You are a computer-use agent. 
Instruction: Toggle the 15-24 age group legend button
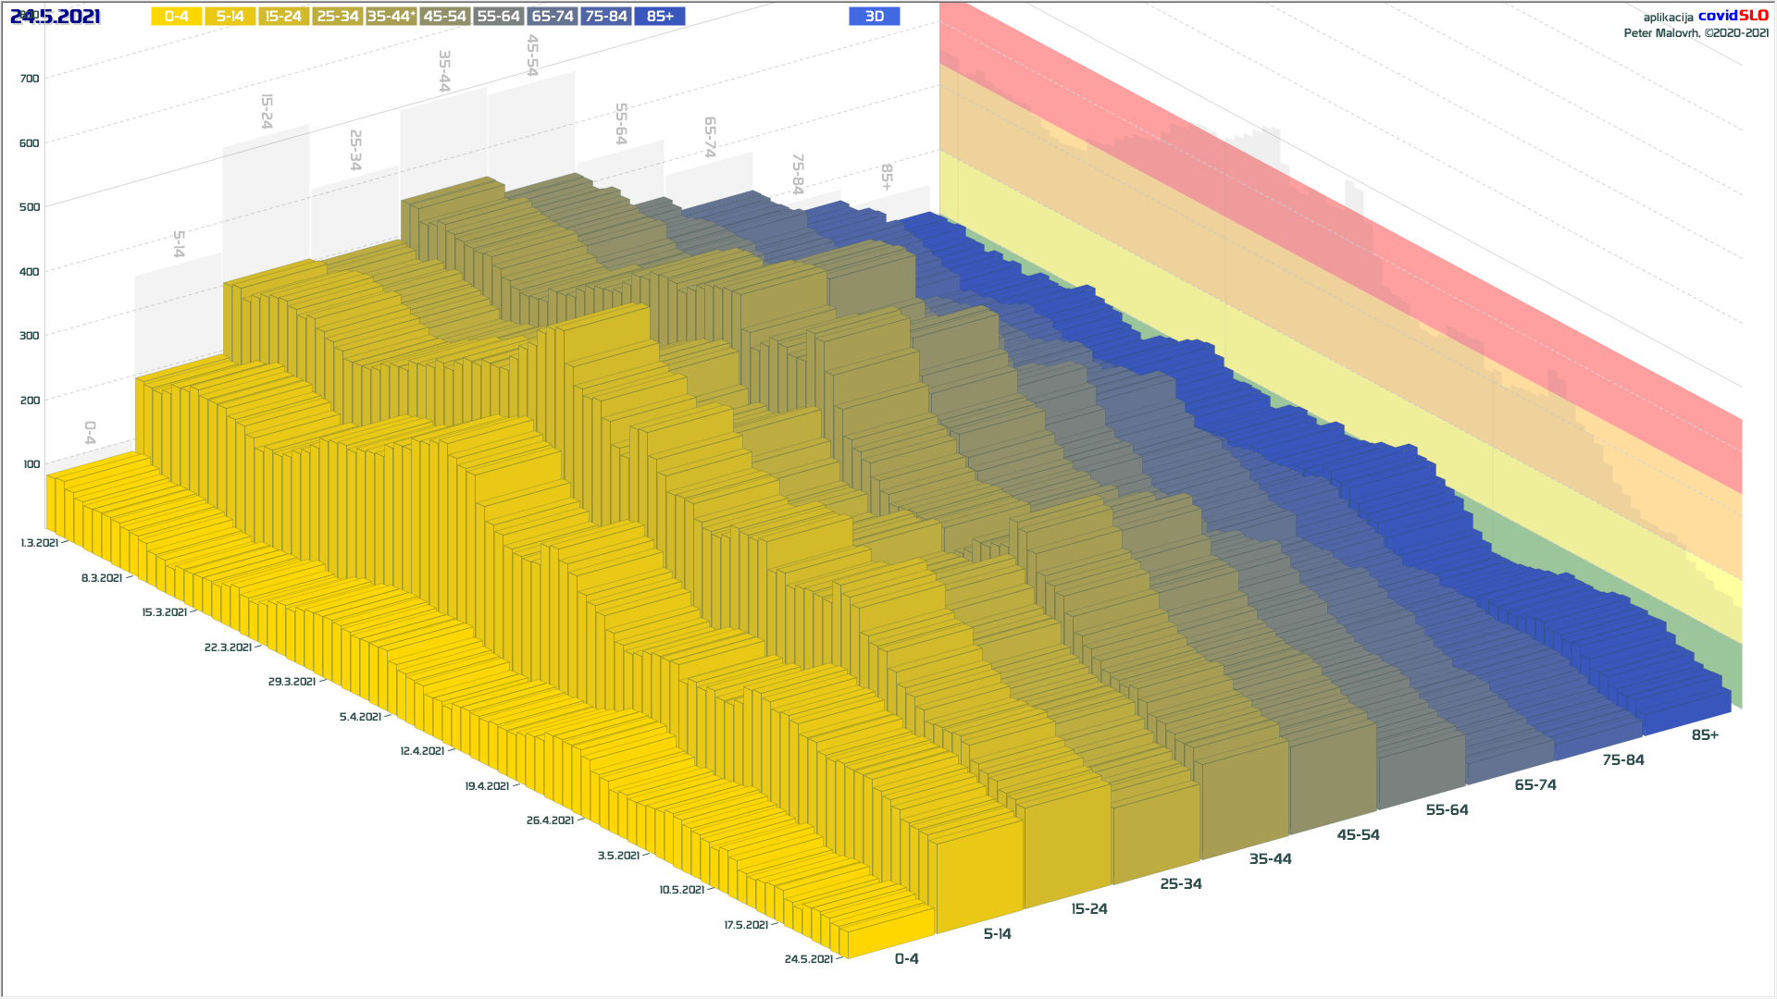tap(283, 17)
